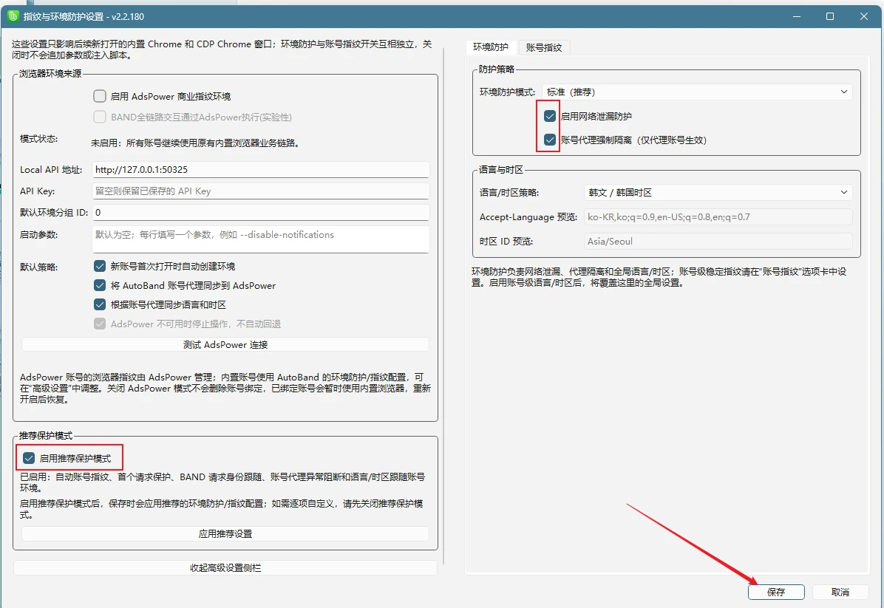Open 语言/时区策略 dropdown showing 韩文 / 韩国时区
This screenshot has width=884, height=608.
coord(718,192)
